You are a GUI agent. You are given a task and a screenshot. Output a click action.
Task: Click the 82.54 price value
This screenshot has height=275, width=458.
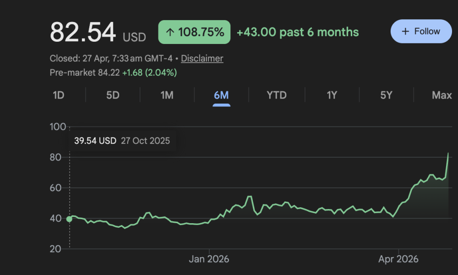click(83, 32)
